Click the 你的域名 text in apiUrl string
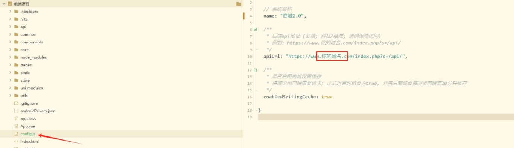514x148 pixels. click(332, 57)
